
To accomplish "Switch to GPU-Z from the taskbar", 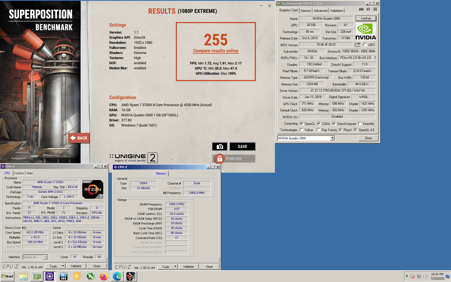I will [37, 276].
